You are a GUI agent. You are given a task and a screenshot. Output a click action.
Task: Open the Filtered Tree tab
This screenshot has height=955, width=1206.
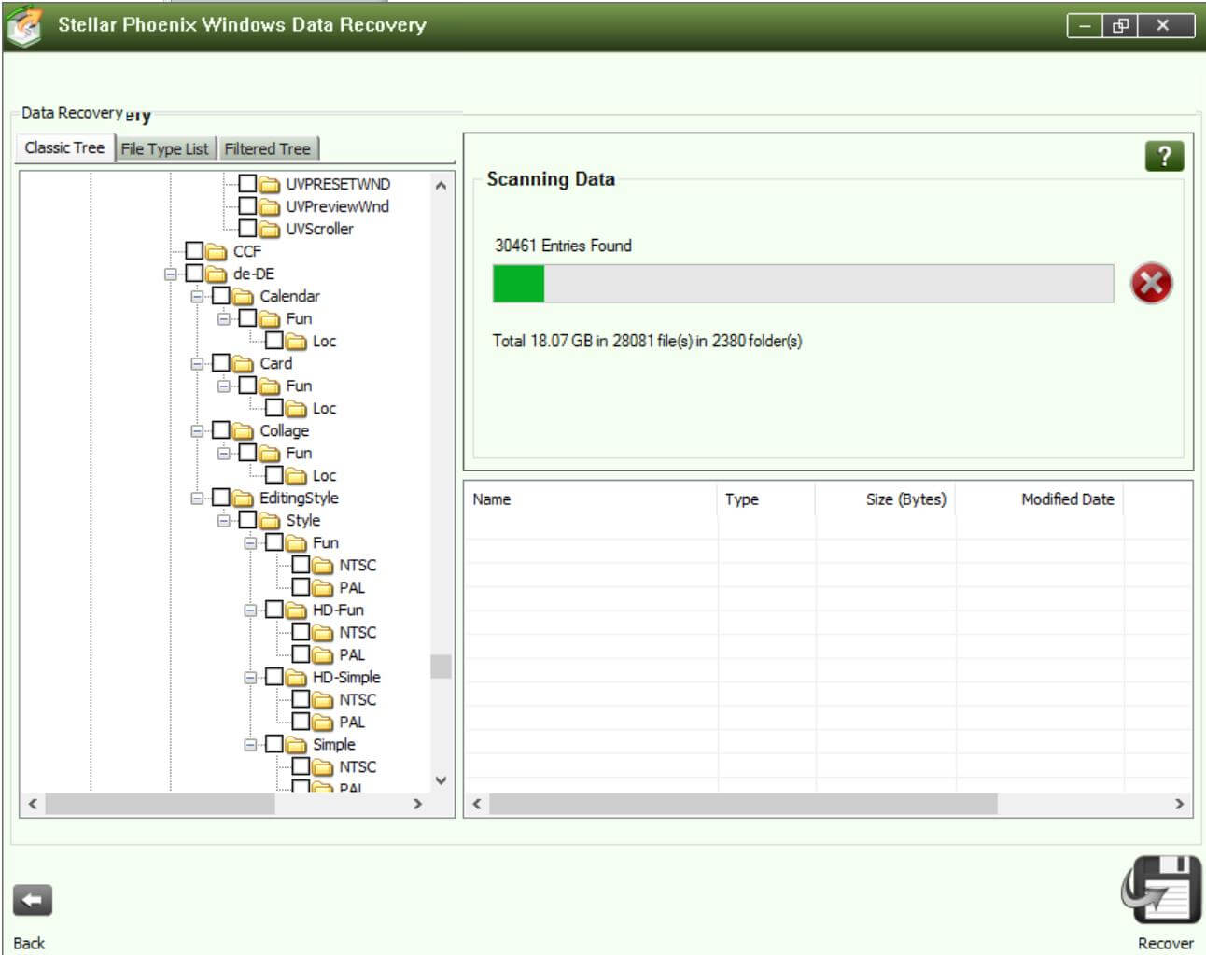click(267, 149)
